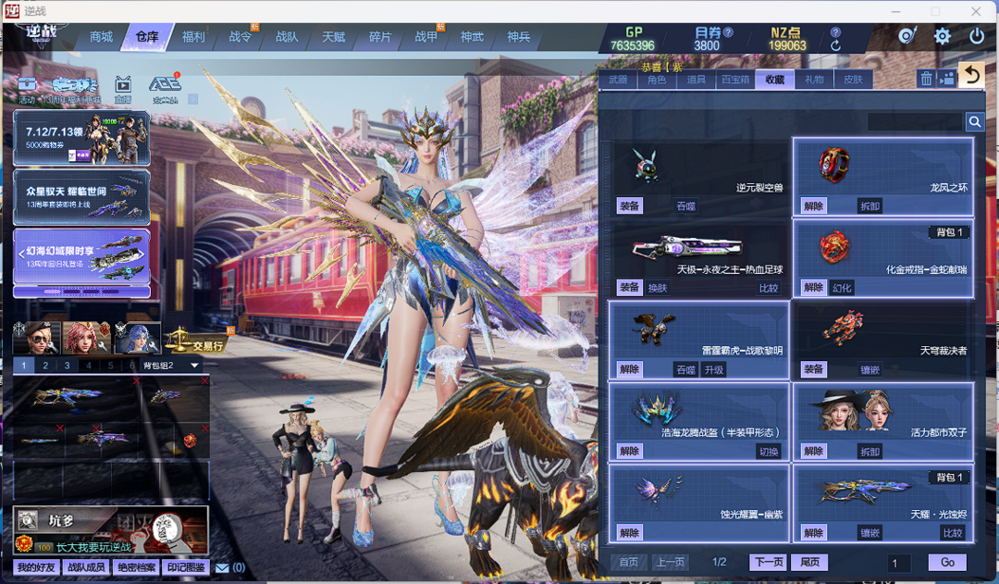Switch to the 皮肤 tab

click(853, 79)
